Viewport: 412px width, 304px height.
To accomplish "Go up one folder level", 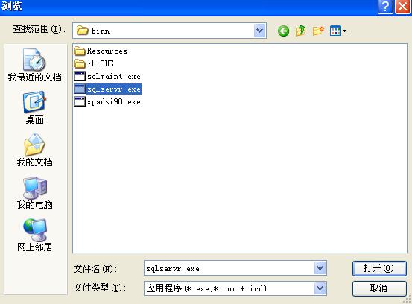I will click(300, 31).
